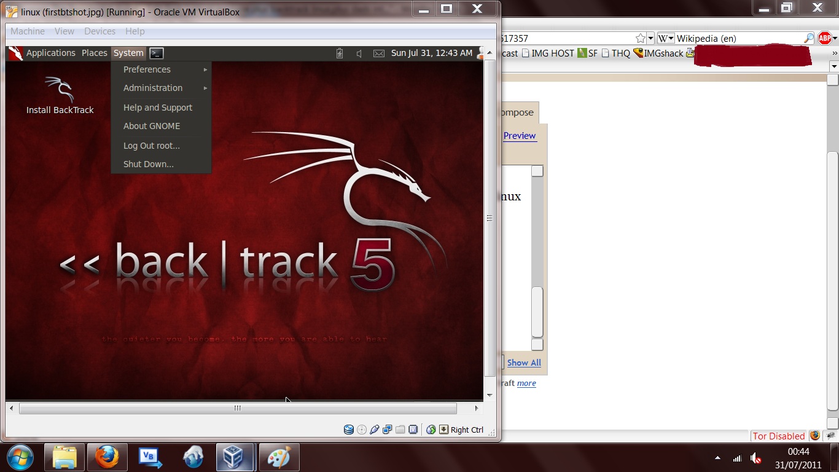The height and width of the screenshot is (472, 839).
Task: Click the Preview link
Action: [520, 135]
